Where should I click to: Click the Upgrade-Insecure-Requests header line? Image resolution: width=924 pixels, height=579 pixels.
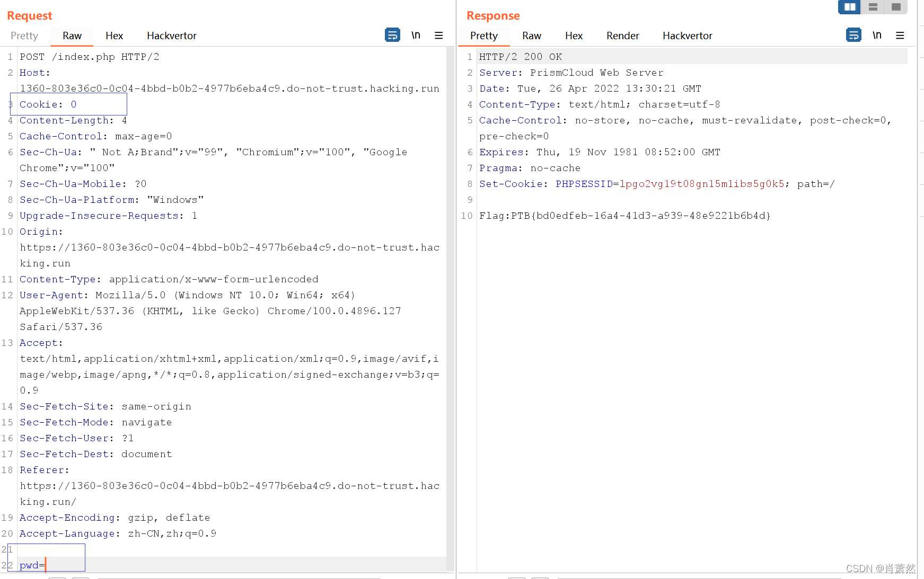point(109,216)
